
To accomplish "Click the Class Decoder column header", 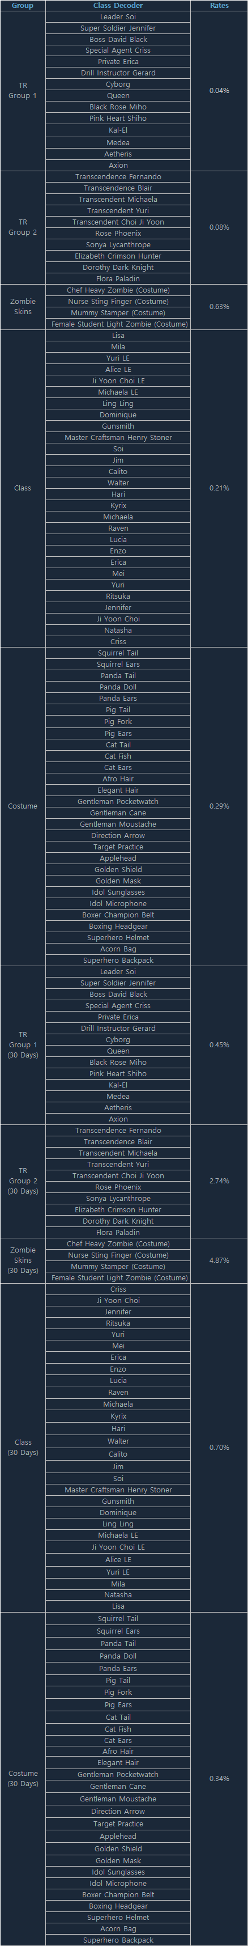I will coord(118,5).
